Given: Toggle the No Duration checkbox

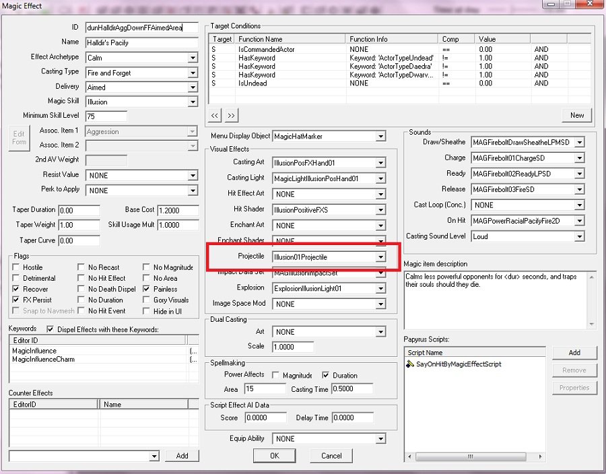Looking at the screenshot, I should click(81, 300).
